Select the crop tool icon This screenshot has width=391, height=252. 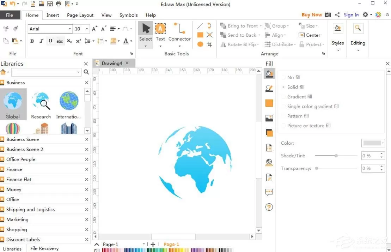(209, 44)
